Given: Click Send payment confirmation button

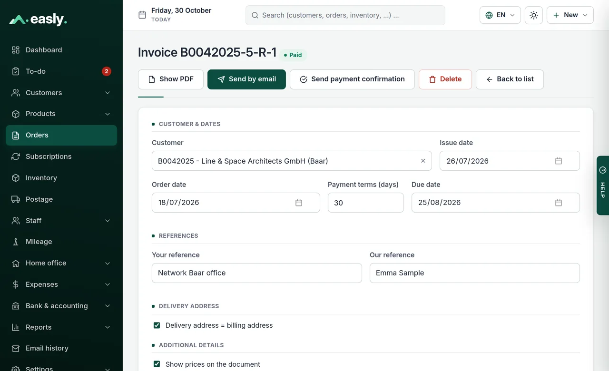Looking at the screenshot, I should [352, 79].
